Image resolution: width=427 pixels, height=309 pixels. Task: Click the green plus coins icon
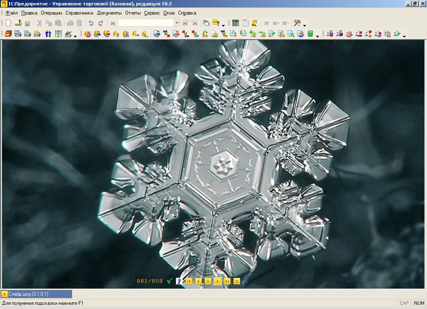(252, 34)
